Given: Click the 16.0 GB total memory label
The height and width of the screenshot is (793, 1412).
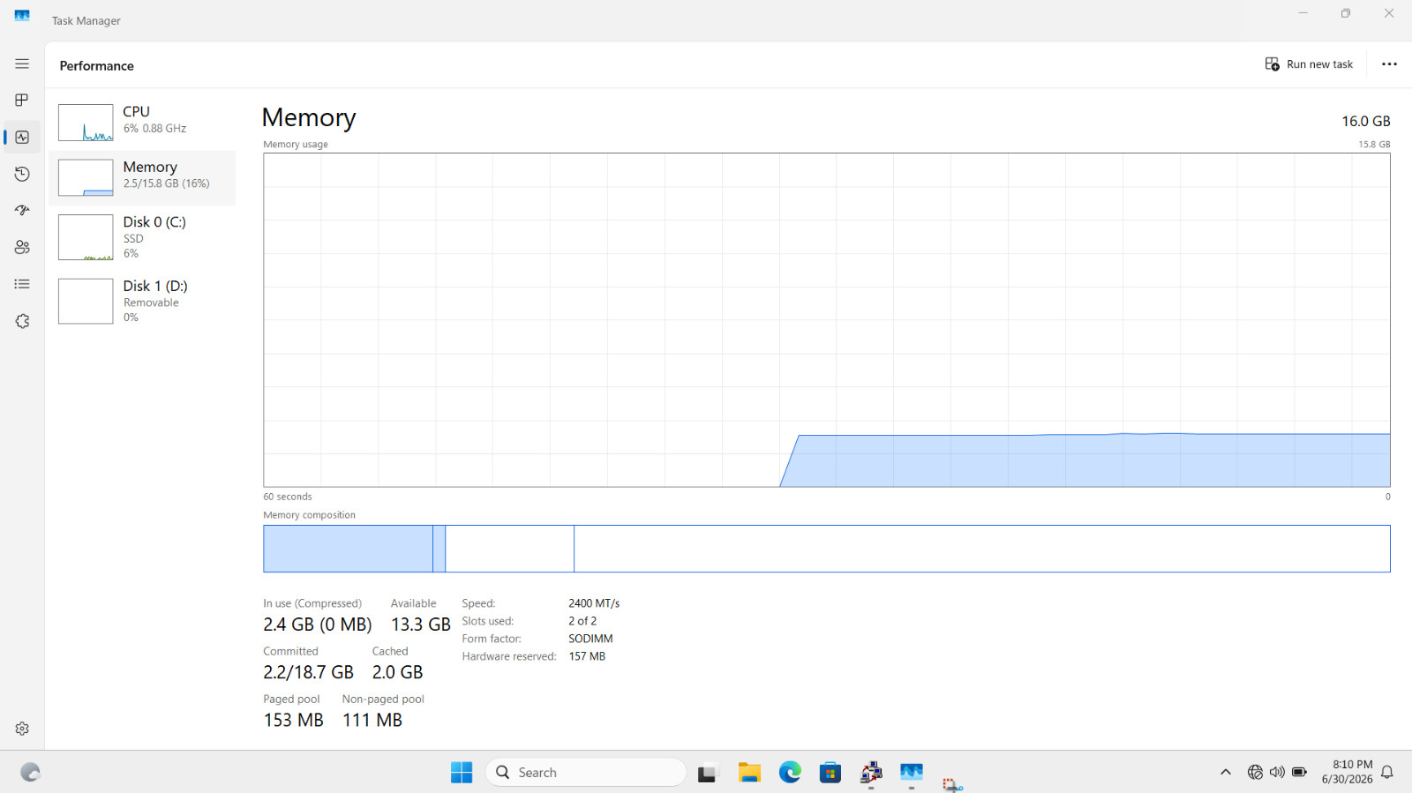Looking at the screenshot, I should (1365, 121).
